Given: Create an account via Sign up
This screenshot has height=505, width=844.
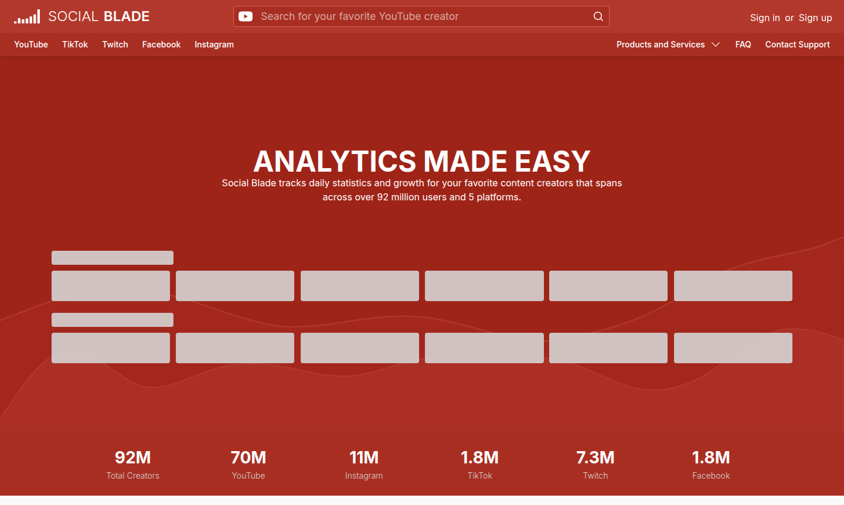Looking at the screenshot, I should 815,18.
